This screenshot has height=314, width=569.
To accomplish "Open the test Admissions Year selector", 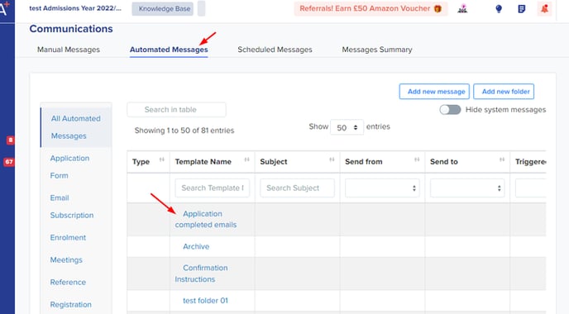I will point(75,8).
